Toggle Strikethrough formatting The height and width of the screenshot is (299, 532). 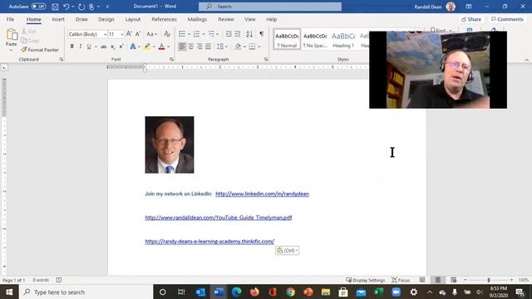click(103, 47)
